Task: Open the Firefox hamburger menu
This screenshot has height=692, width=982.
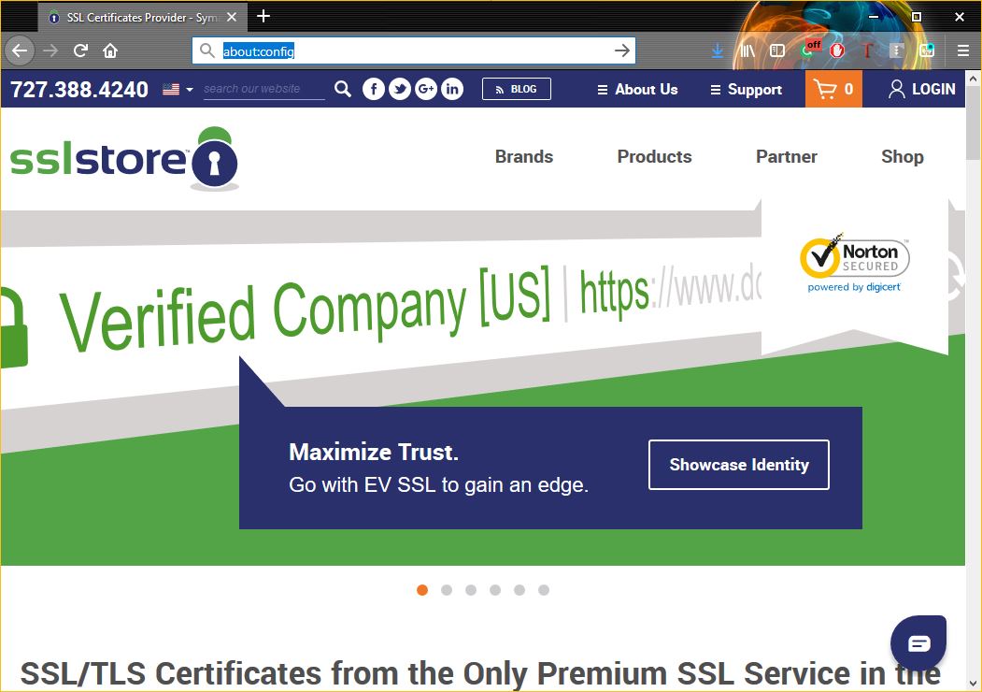Action: tap(963, 50)
